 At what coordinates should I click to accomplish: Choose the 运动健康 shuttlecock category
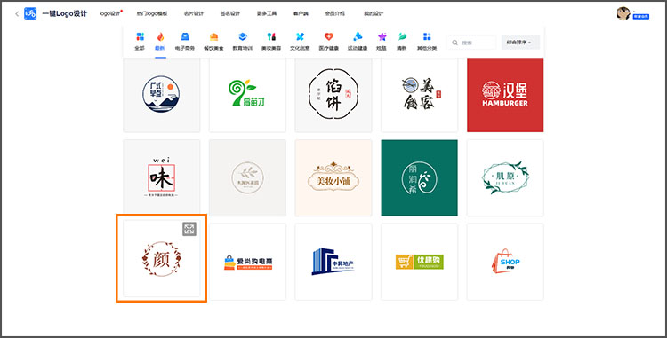pyautogui.click(x=358, y=36)
